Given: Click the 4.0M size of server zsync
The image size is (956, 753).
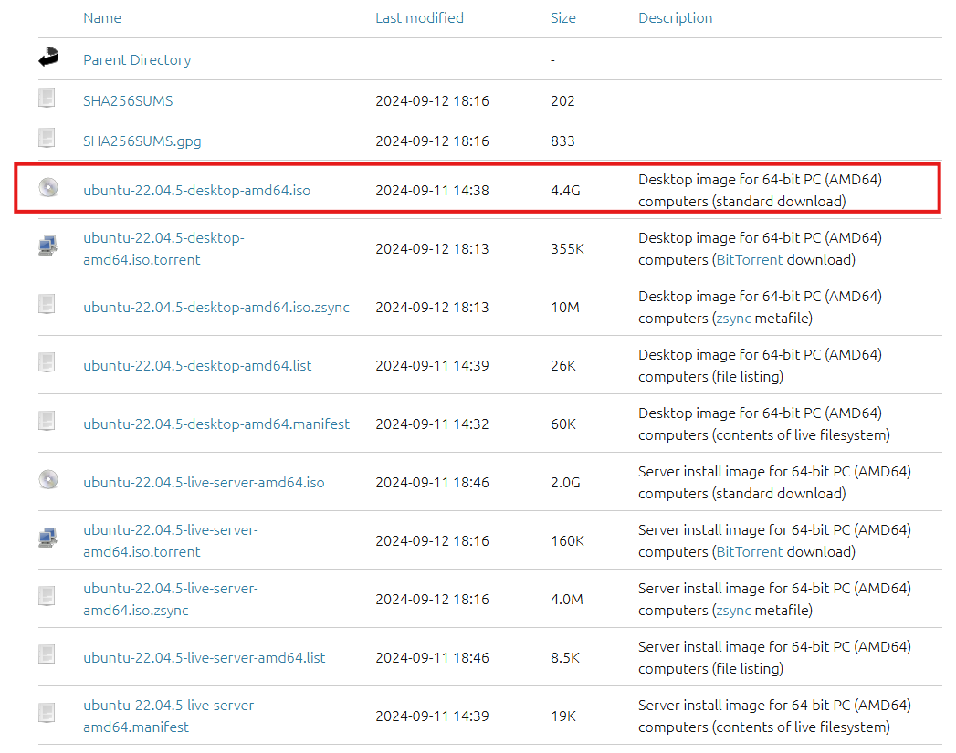Looking at the screenshot, I should (x=567, y=599).
